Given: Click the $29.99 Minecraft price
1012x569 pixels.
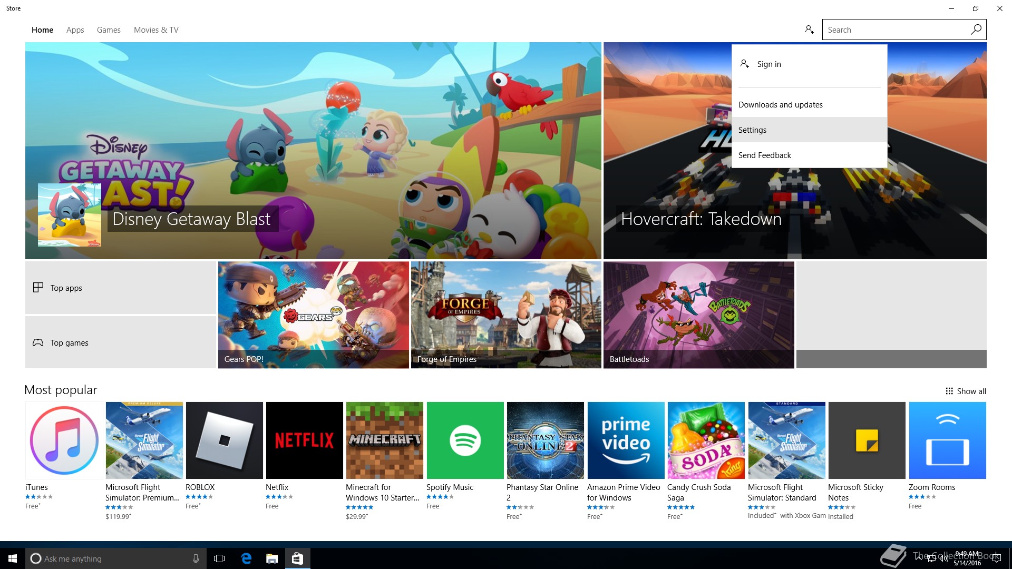Looking at the screenshot, I should coord(357,516).
